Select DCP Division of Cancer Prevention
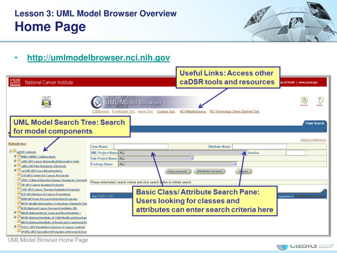This screenshot has width=337, height=253. click(45, 194)
